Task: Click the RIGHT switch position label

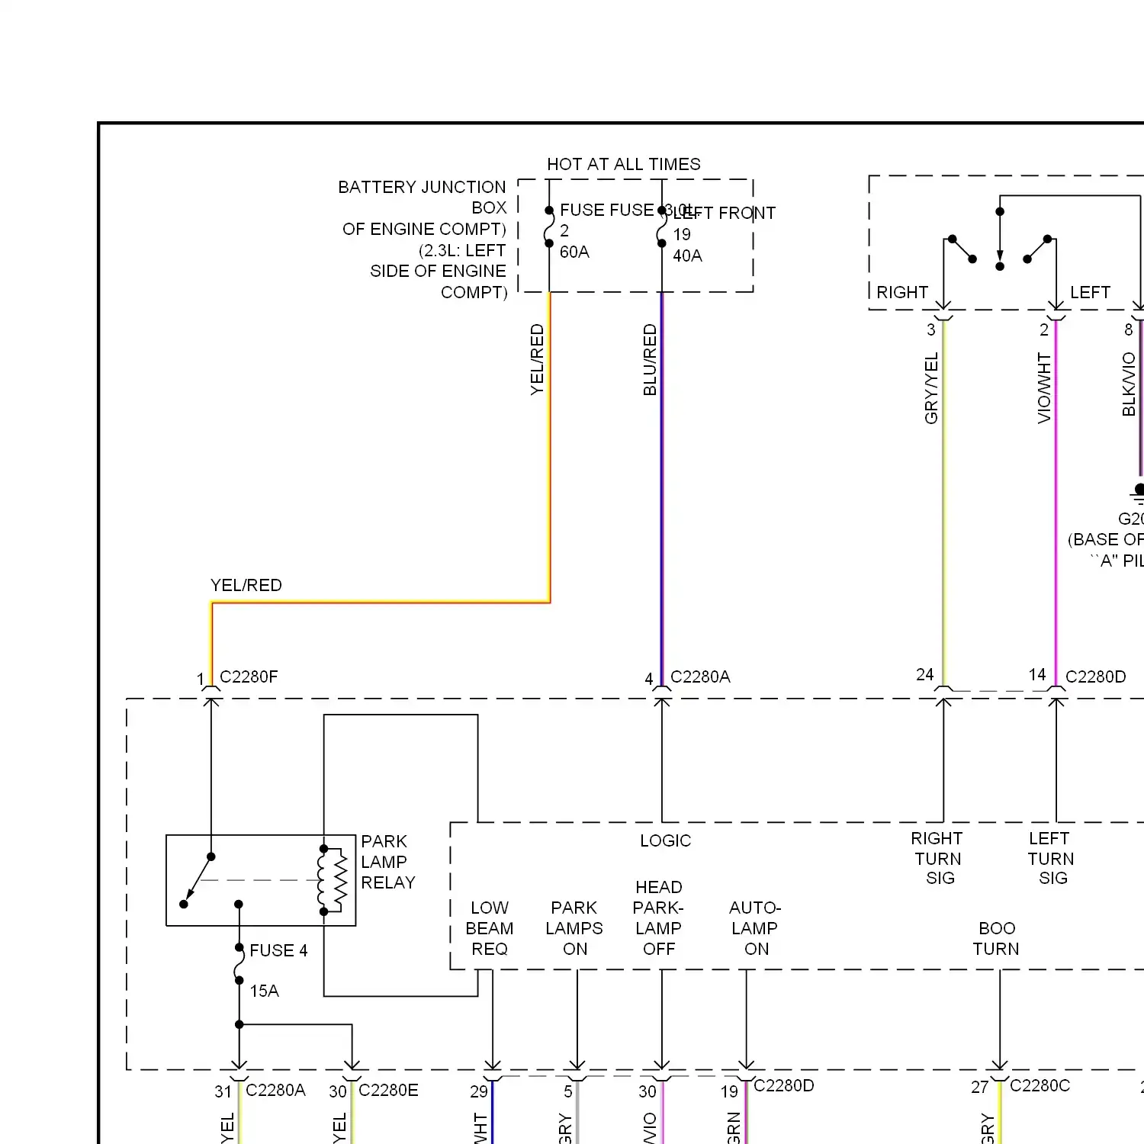Action: coord(902,292)
